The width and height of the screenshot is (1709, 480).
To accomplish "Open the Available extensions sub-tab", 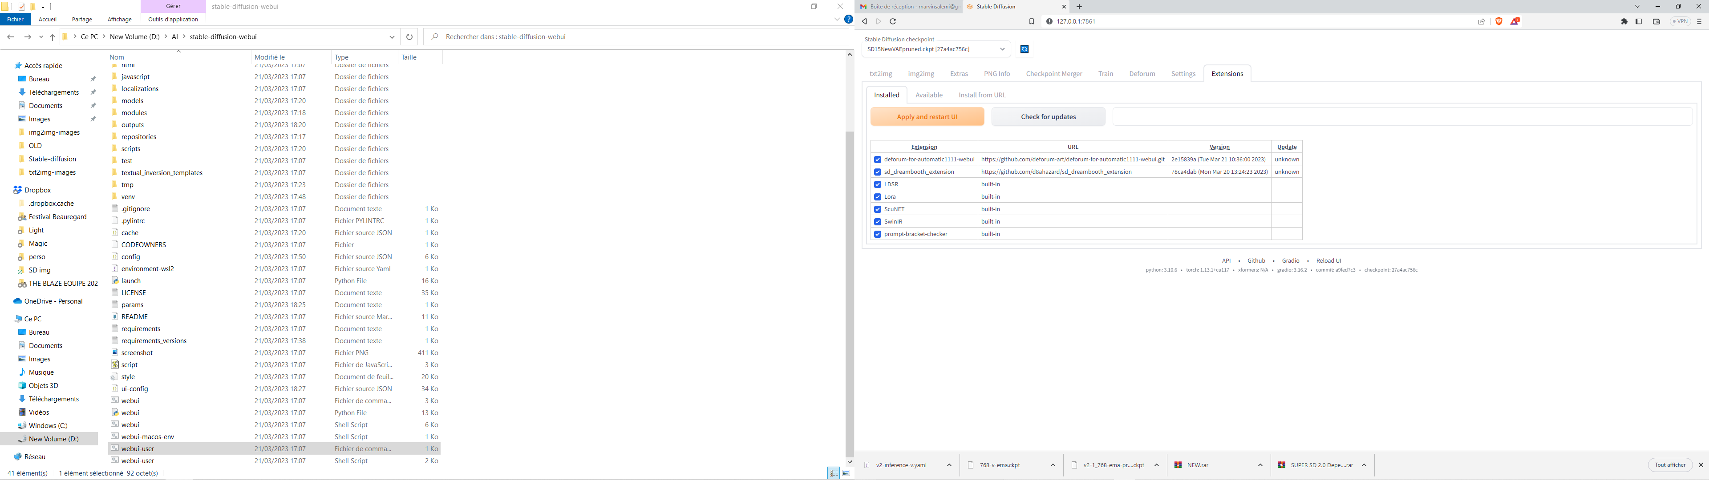I will point(929,95).
